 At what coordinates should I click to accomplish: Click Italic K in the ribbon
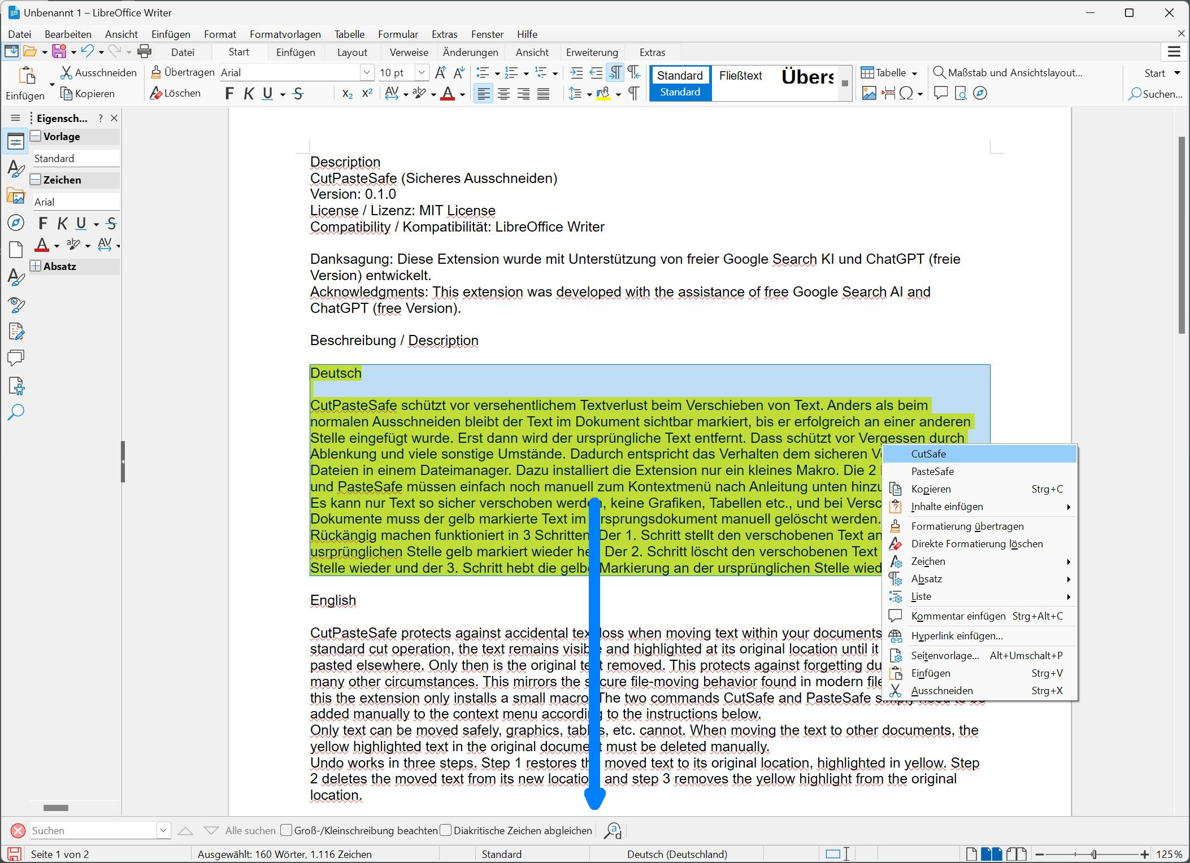point(249,93)
